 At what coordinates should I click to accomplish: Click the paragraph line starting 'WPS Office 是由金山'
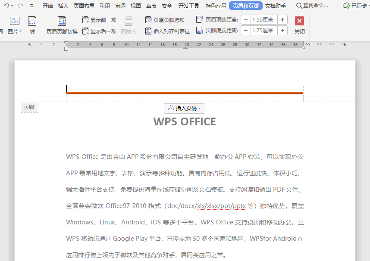[x=185, y=157]
